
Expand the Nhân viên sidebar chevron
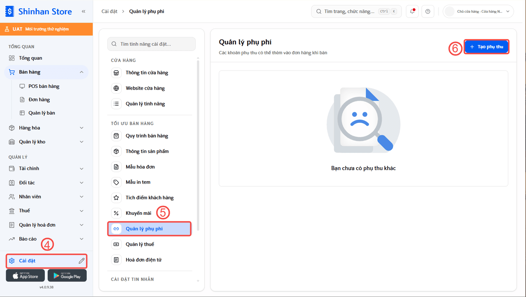tap(81, 197)
